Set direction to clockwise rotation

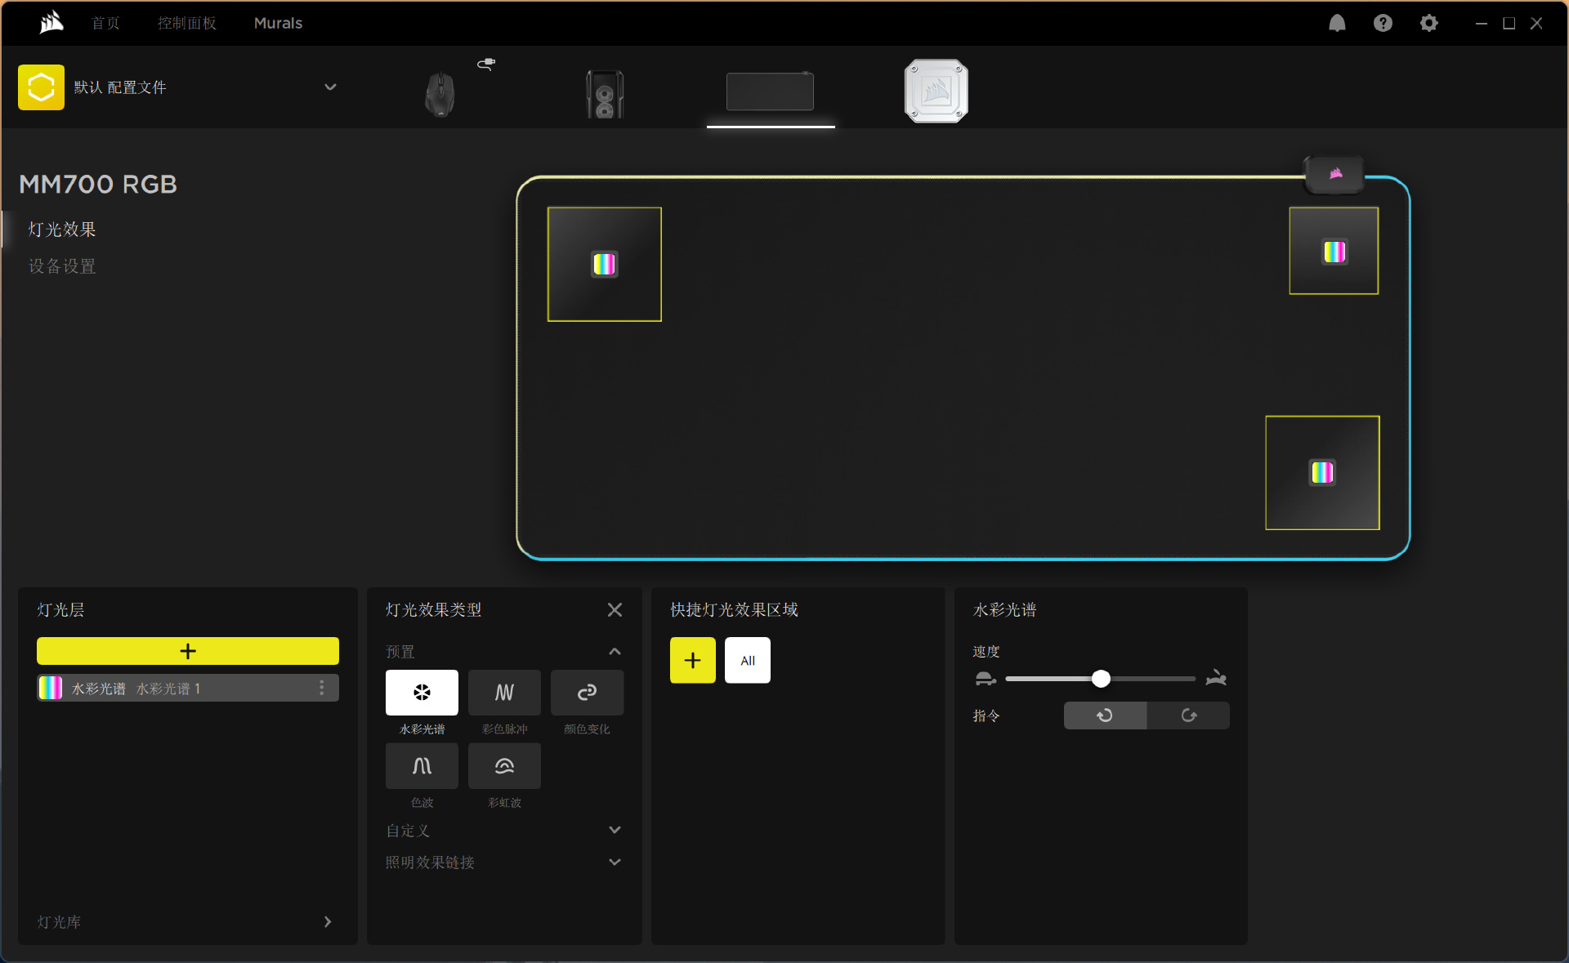tap(1188, 716)
